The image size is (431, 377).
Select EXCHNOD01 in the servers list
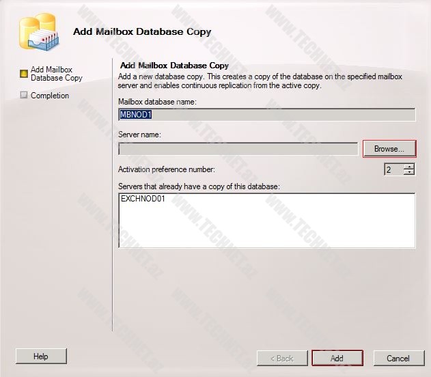coord(143,199)
